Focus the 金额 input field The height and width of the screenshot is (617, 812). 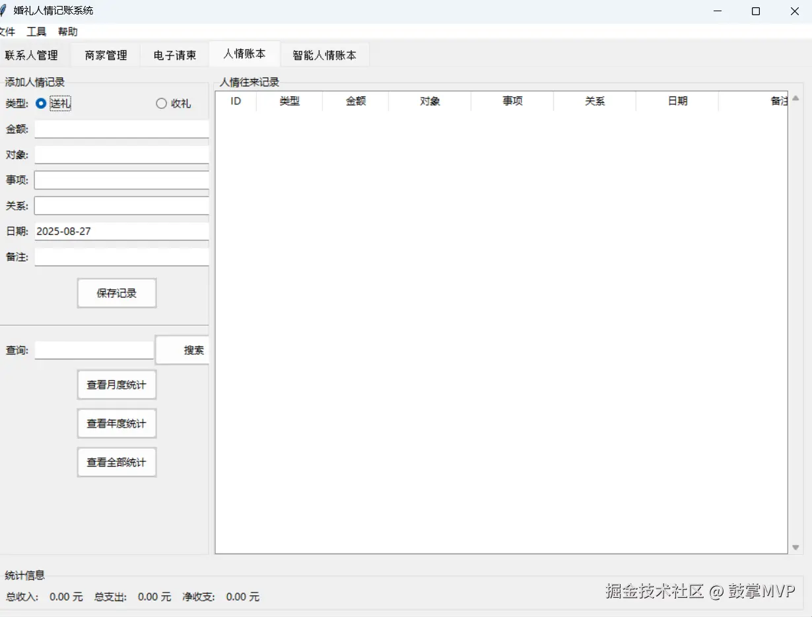coord(121,129)
